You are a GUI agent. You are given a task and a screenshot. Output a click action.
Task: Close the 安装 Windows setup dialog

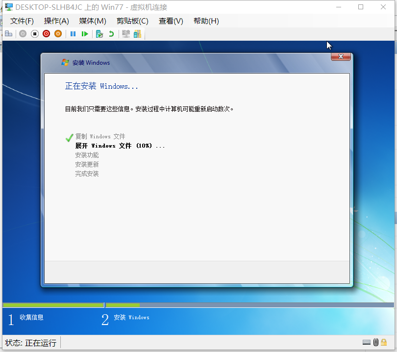click(x=341, y=56)
